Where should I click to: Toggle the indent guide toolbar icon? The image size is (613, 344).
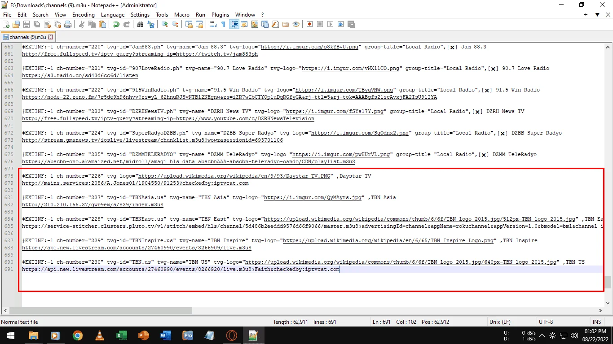234,24
